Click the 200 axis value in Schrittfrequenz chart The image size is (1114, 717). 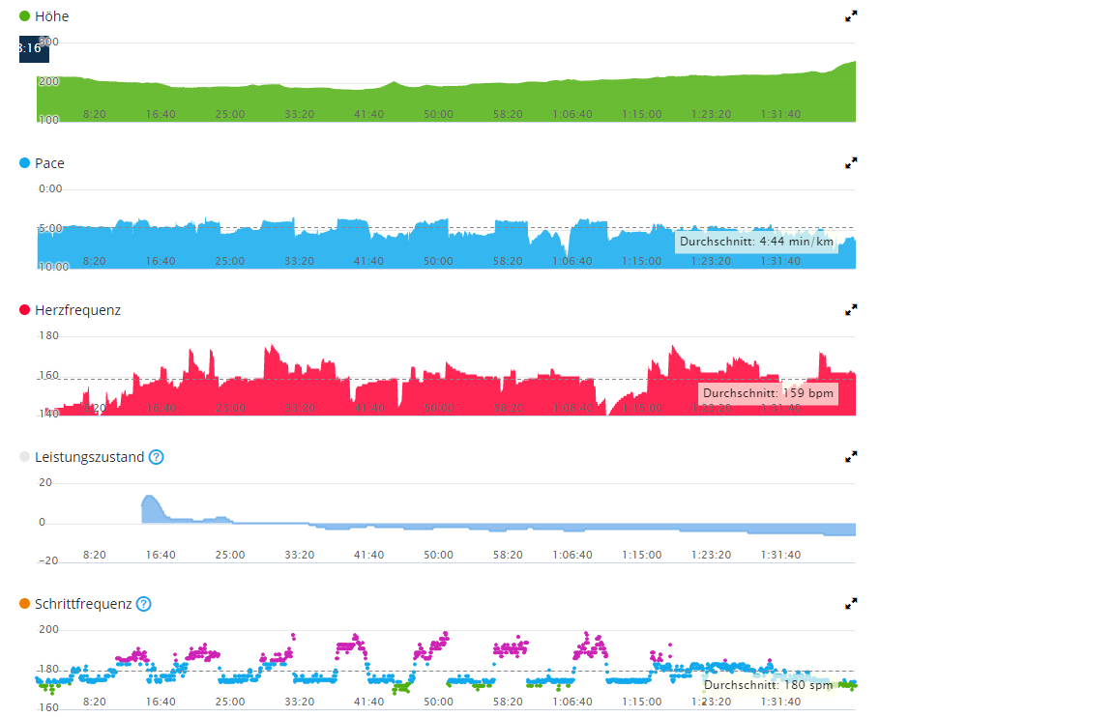pyautogui.click(x=49, y=630)
